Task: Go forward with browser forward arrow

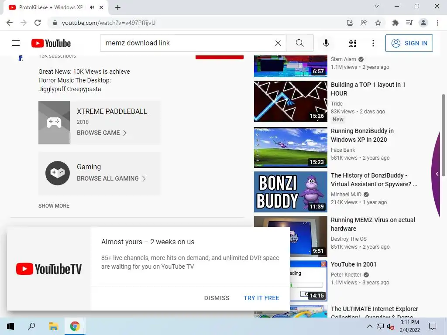Action: (x=24, y=23)
